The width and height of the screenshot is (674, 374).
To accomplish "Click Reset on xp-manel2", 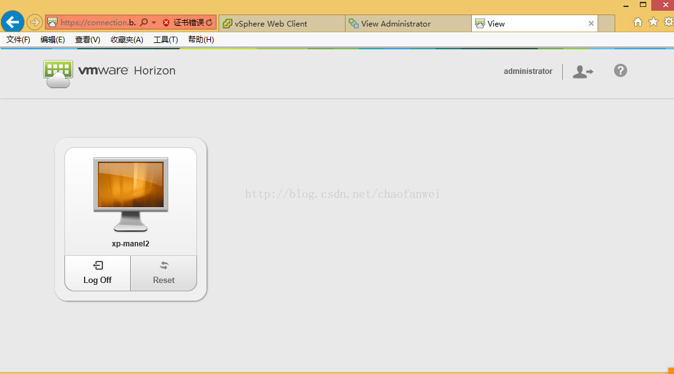I will tap(164, 274).
